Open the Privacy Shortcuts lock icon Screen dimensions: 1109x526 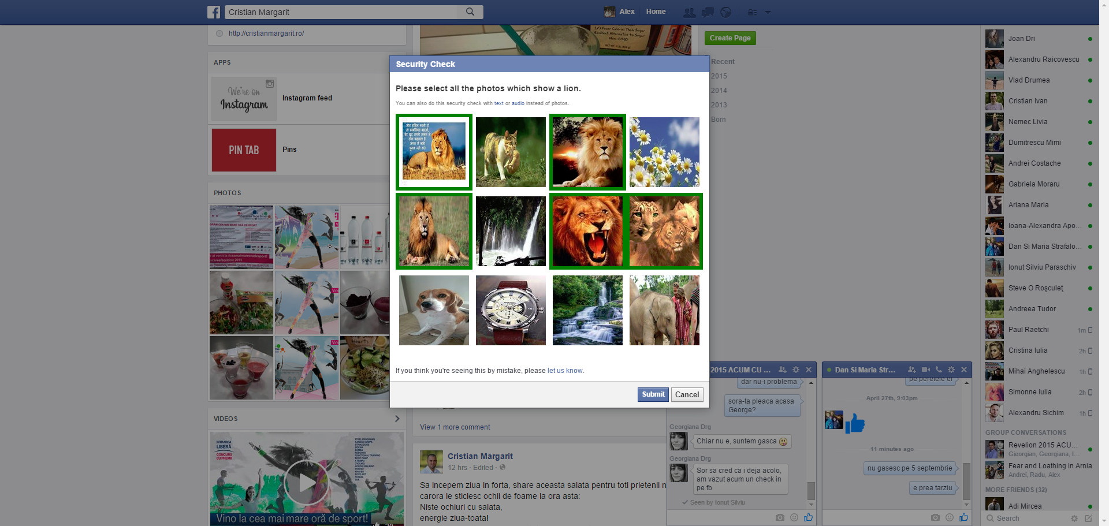point(752,12)
